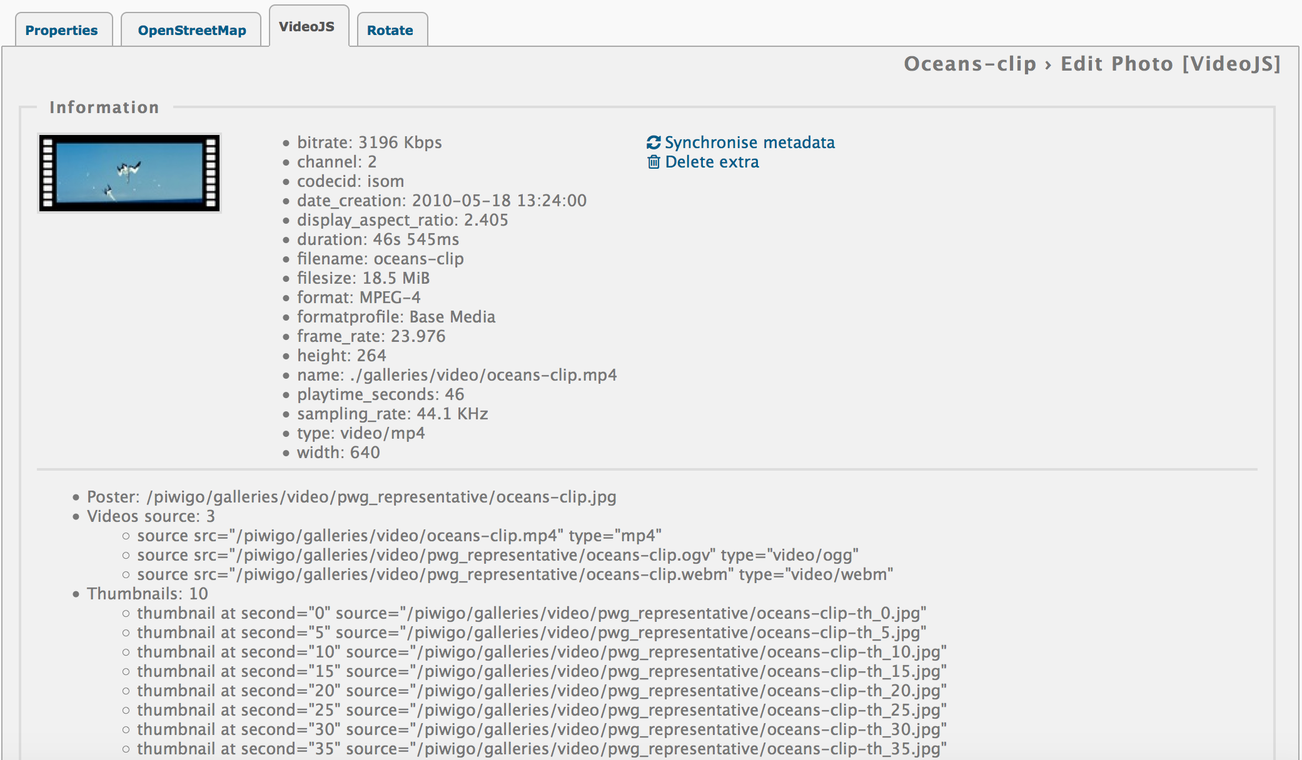Click the Oceans-clip Edit Photo page title
The height and width of the screenshot is (760, 1302).
click(1092, 64)
